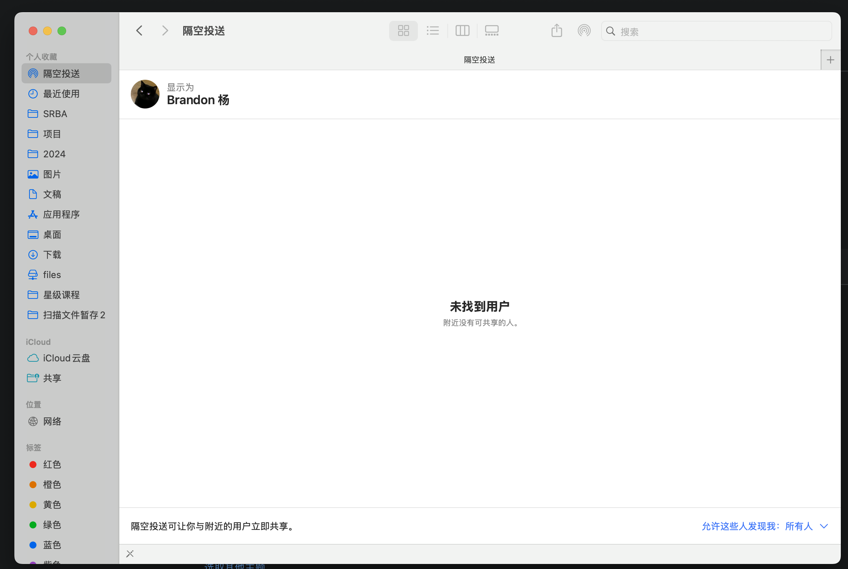
Task: Select the red tag (红色)
Action: (x=51, y=464)
